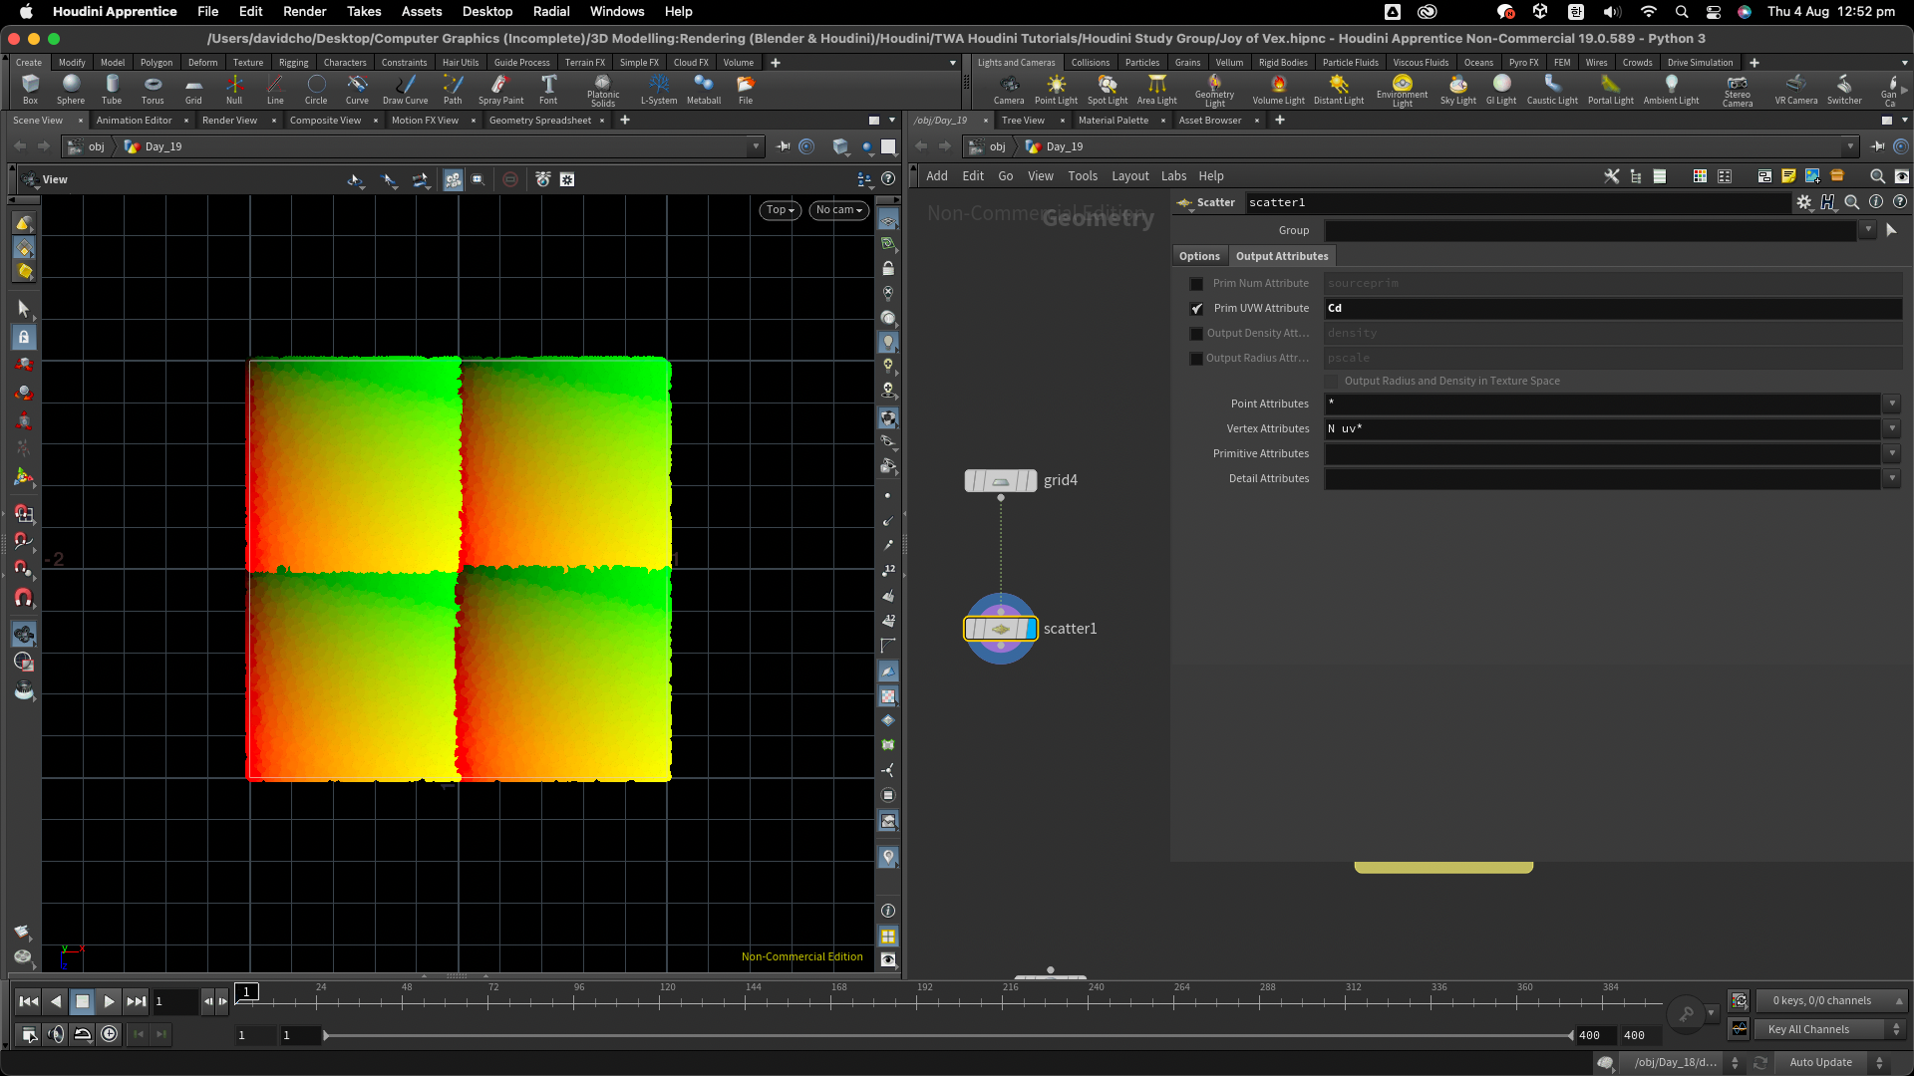Open the No cam camera dropdown
Viewport: 1914px width, 1076px height.
click(x=838, y=210)
